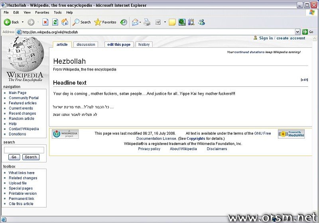Click the Back arrow icon
319x223 pixels.
tap(7, 22)
